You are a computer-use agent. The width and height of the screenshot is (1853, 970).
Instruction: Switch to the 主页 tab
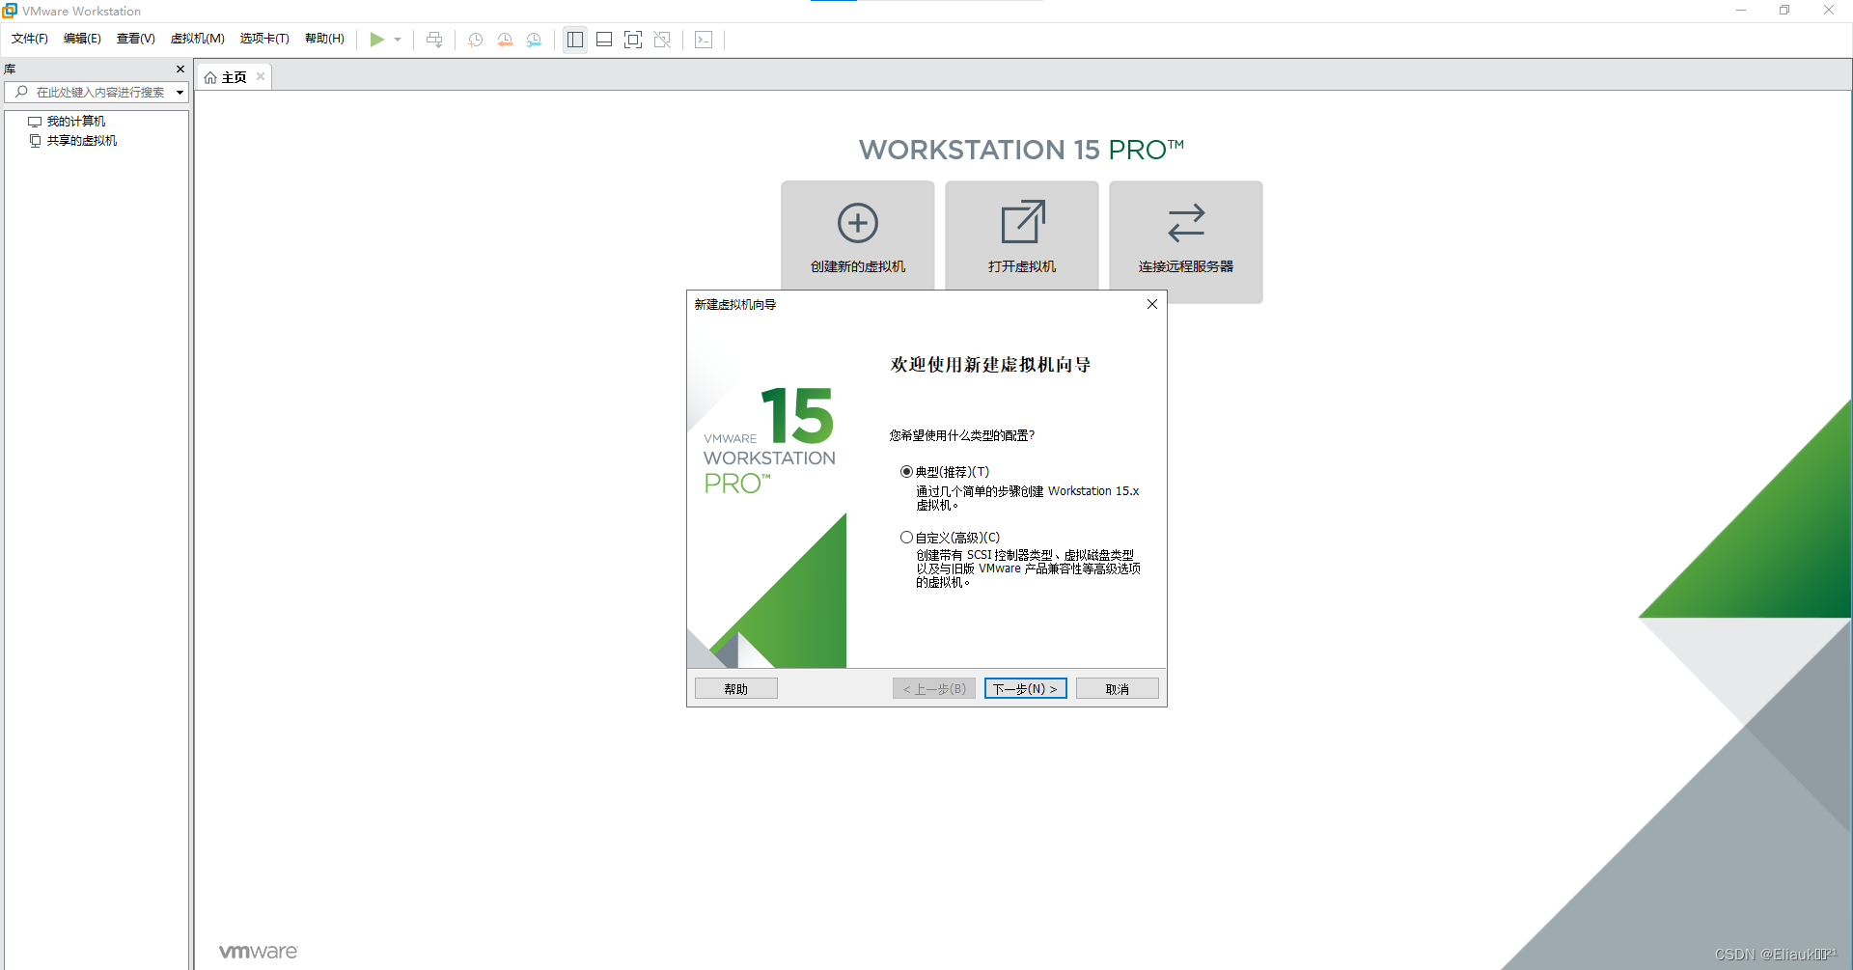pos(235,77)
